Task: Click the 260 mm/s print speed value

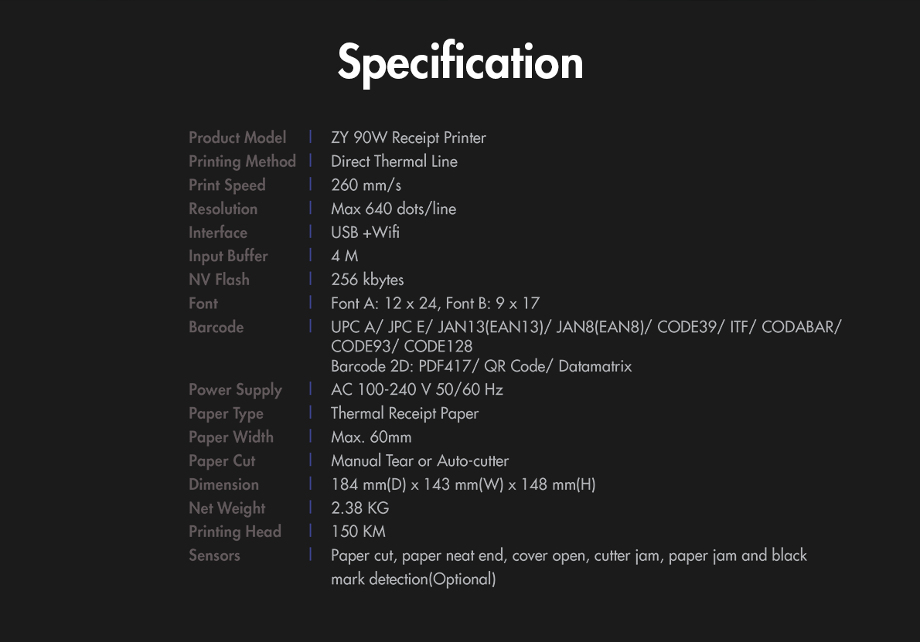Action: [366, 185]
